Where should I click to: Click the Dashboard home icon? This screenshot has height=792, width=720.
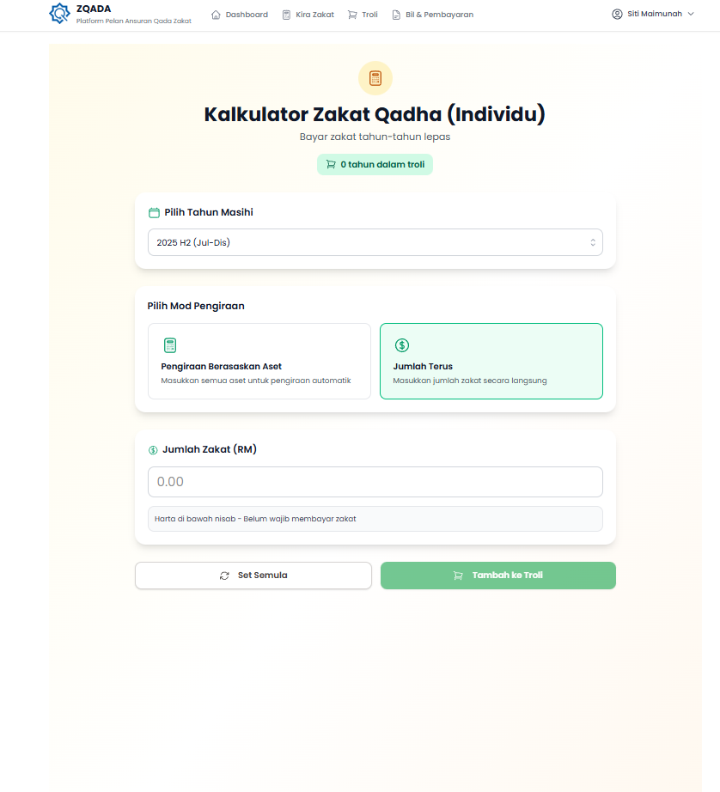(217, 15)
